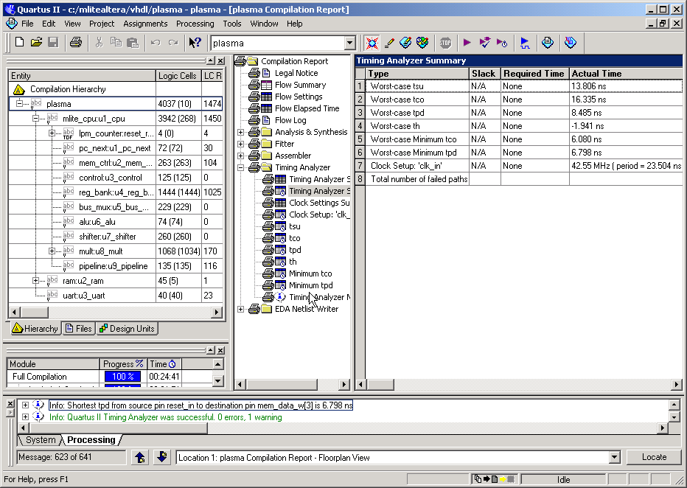The width and height of the screenshot is (687, 488).
Task: Open the Programmer toolbar icon
Action: tap(570, 43)
